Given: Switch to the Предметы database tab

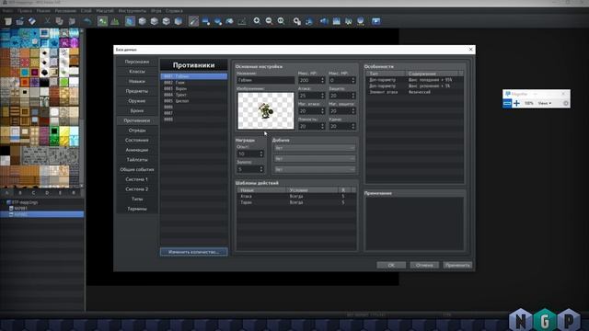Looking at the screenshot, I should (137, 91).
